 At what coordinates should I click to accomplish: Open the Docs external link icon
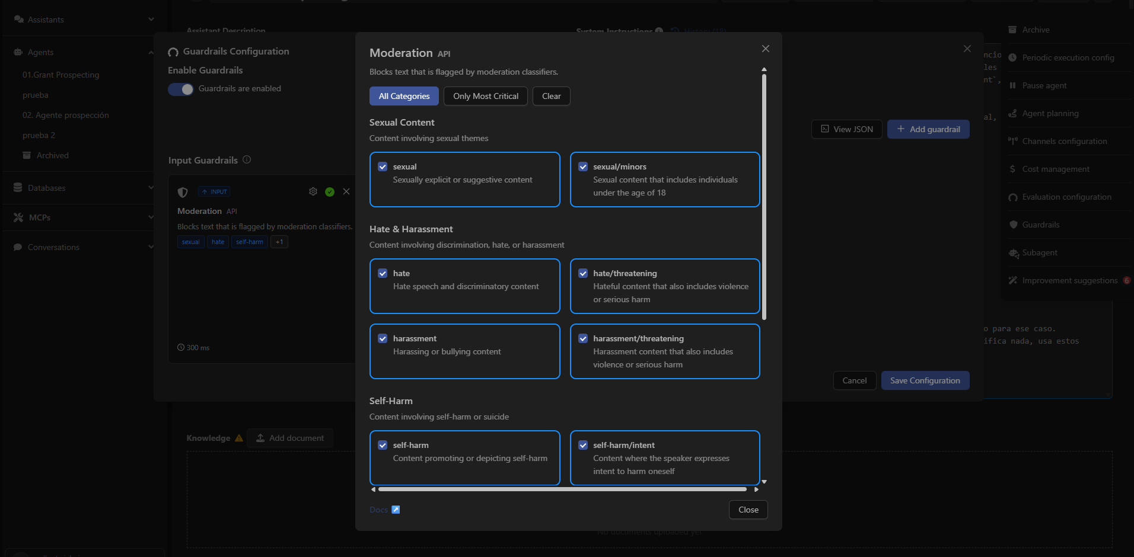tap(396, 509)
